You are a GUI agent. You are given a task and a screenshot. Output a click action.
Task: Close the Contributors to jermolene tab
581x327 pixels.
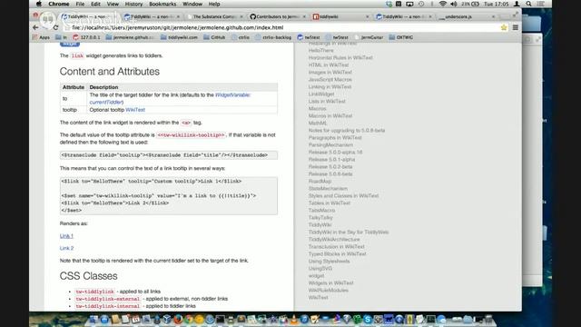point(304,16)
